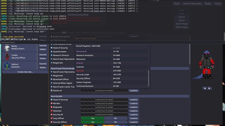The image size is (225, 126).
Task: Click the Duty Officer job icon
Action: 52,118
